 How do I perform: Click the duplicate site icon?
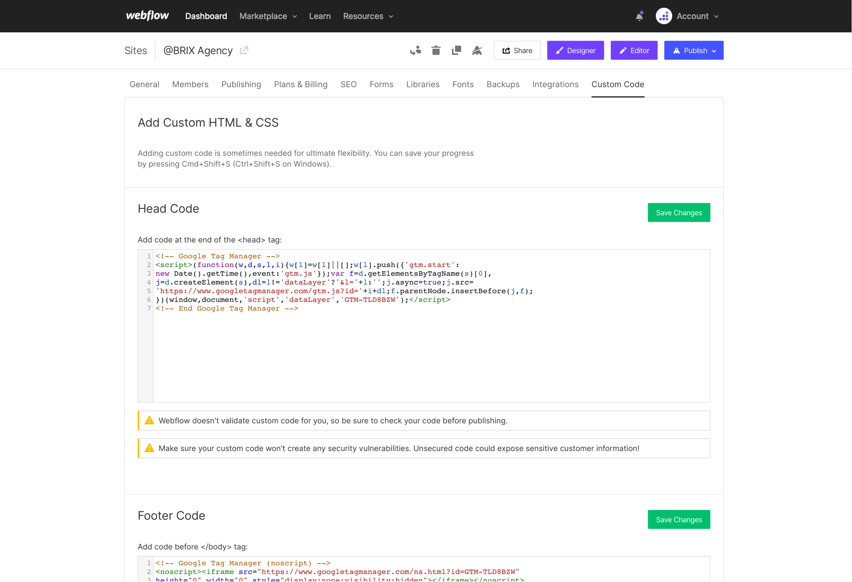(x=457, y=50)
